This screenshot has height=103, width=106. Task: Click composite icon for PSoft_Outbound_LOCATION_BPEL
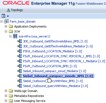(x=20, y=66)
